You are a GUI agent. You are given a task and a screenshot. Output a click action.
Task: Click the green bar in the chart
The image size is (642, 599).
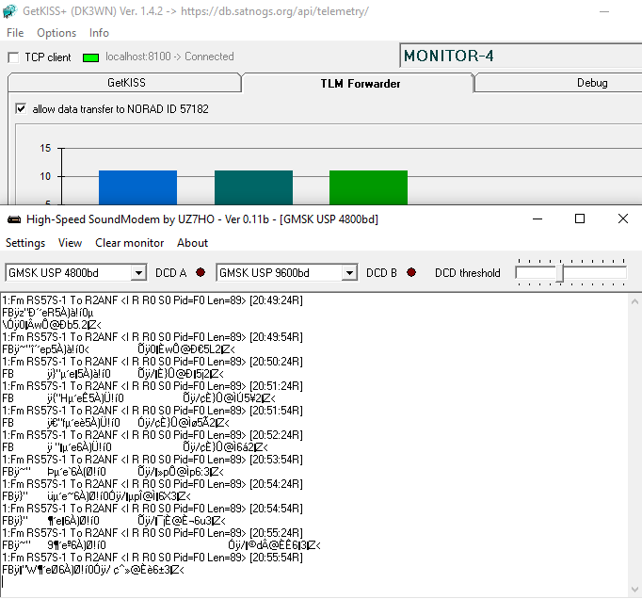[368, 187]
